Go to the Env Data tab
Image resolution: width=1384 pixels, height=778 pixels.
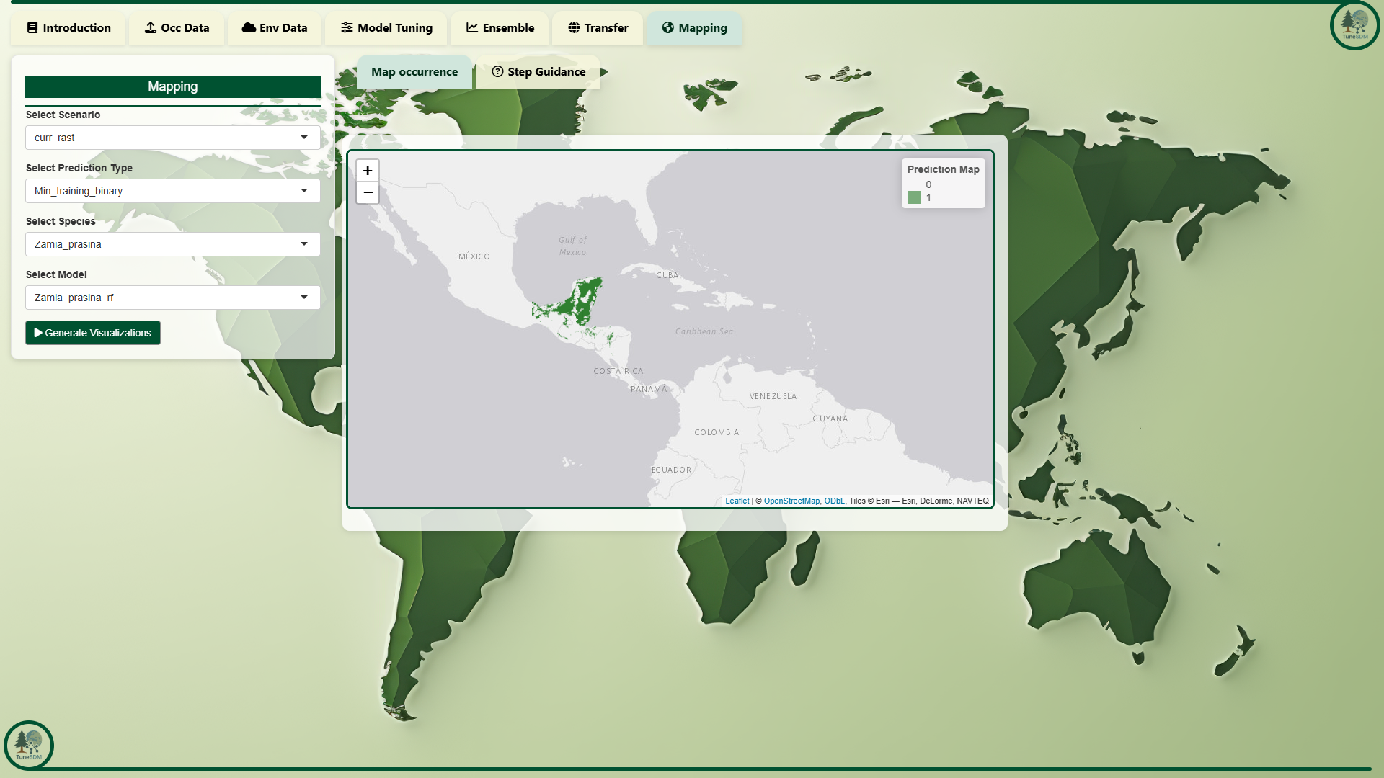click(x=275, y=28)
